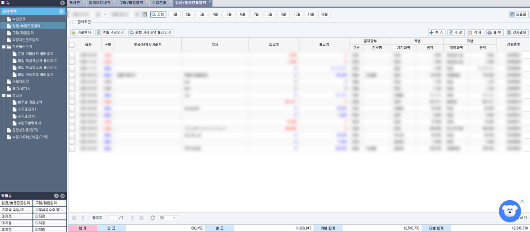Go to first page of grid
530x232 pixels.
(75, 218)
